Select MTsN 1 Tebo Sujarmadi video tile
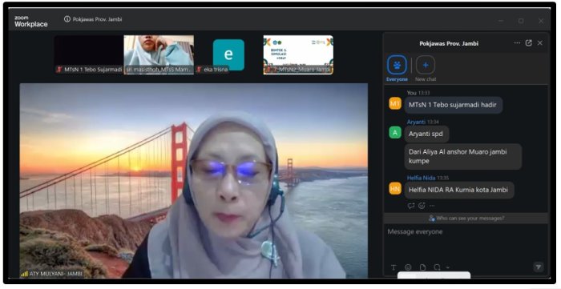The height and width of the screenshot is (289, 561). [89, 54]
